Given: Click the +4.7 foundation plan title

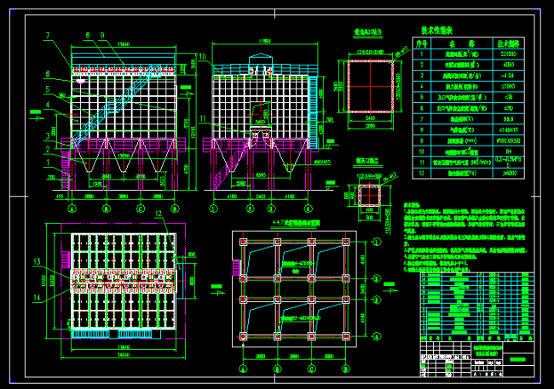Looking at the screenshot, I should (296, 223).
